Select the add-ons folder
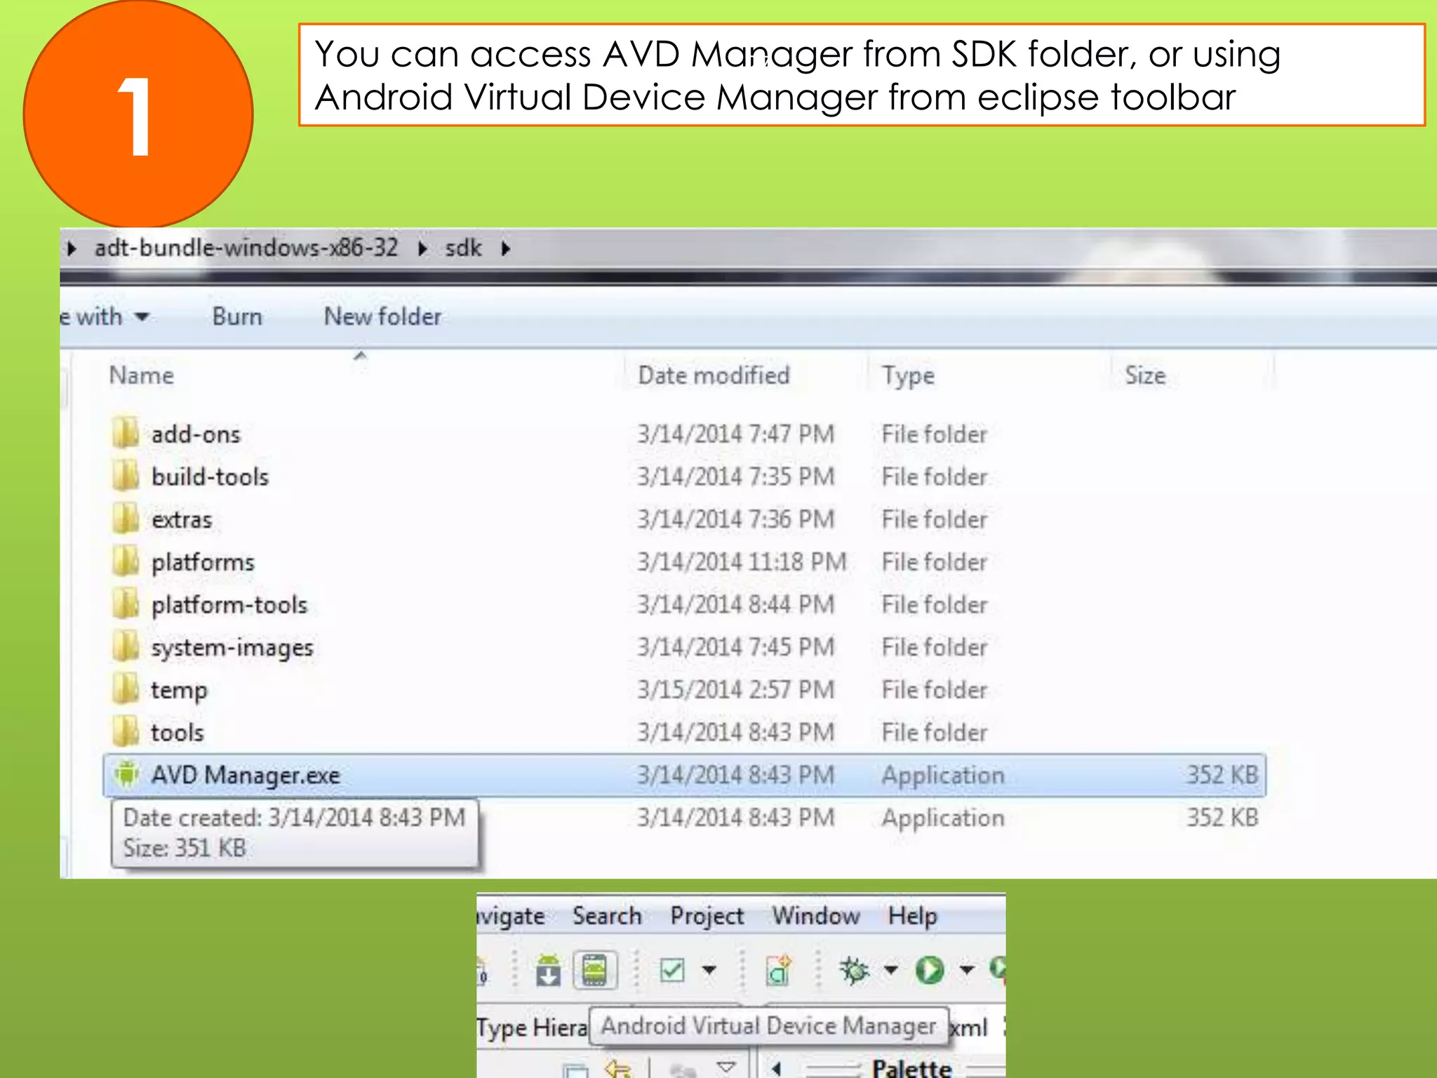Screen dimensions: 1437x1078 (196, 434)
